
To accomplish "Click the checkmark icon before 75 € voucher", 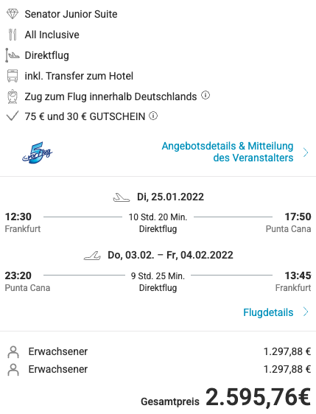I will [x=13, y=116].
